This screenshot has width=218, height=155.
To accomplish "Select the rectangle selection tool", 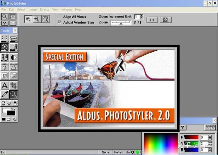I will click(x=5, y=38).
